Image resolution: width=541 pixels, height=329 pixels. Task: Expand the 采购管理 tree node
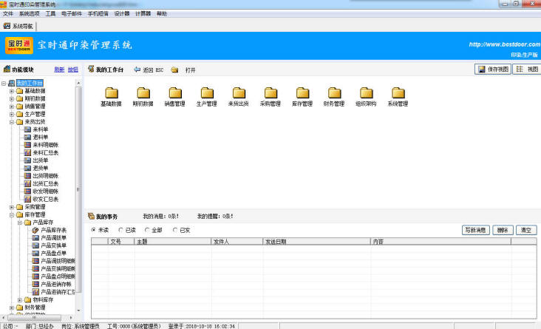coord(12,207)
